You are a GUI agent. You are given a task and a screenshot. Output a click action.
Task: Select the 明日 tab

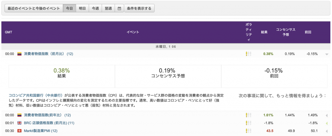coord(82,9)
